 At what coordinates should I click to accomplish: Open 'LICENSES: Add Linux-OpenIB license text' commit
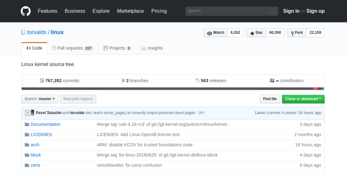click(138, 135)
